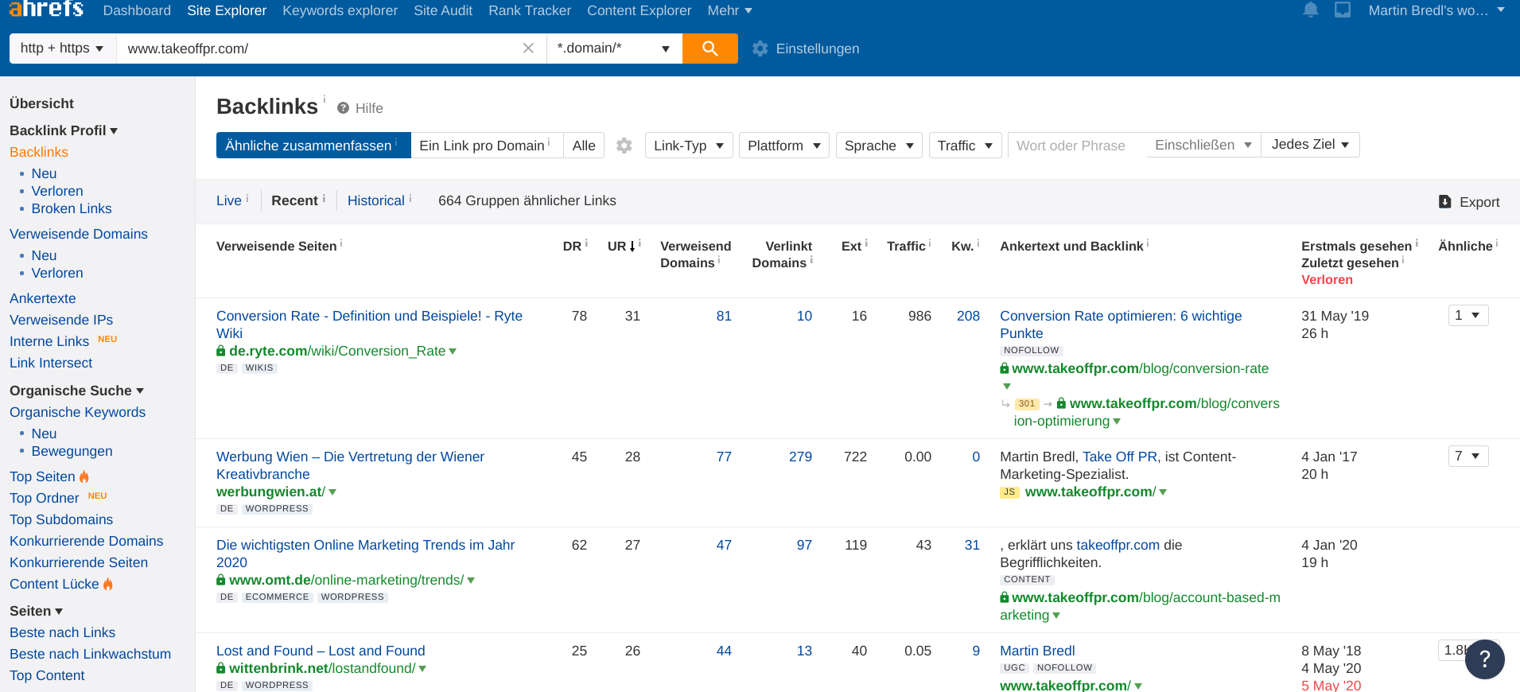Open the Einschließen dropdown
Viewport: 1520px width, 692px height.
pos(1203,145)
